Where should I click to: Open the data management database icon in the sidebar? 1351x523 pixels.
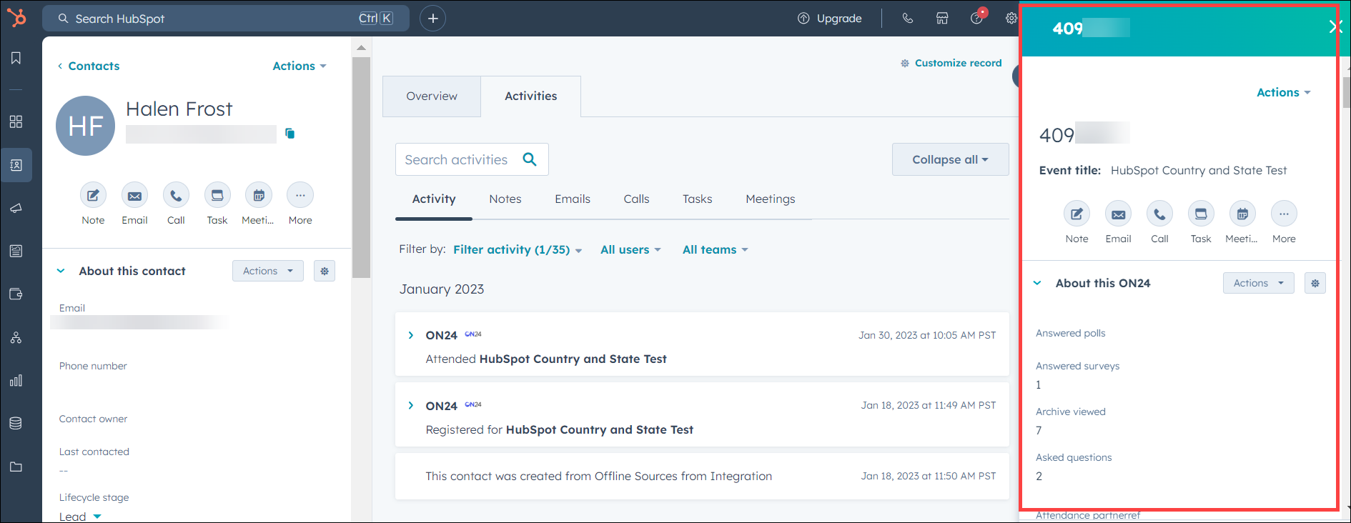(16, 423)
